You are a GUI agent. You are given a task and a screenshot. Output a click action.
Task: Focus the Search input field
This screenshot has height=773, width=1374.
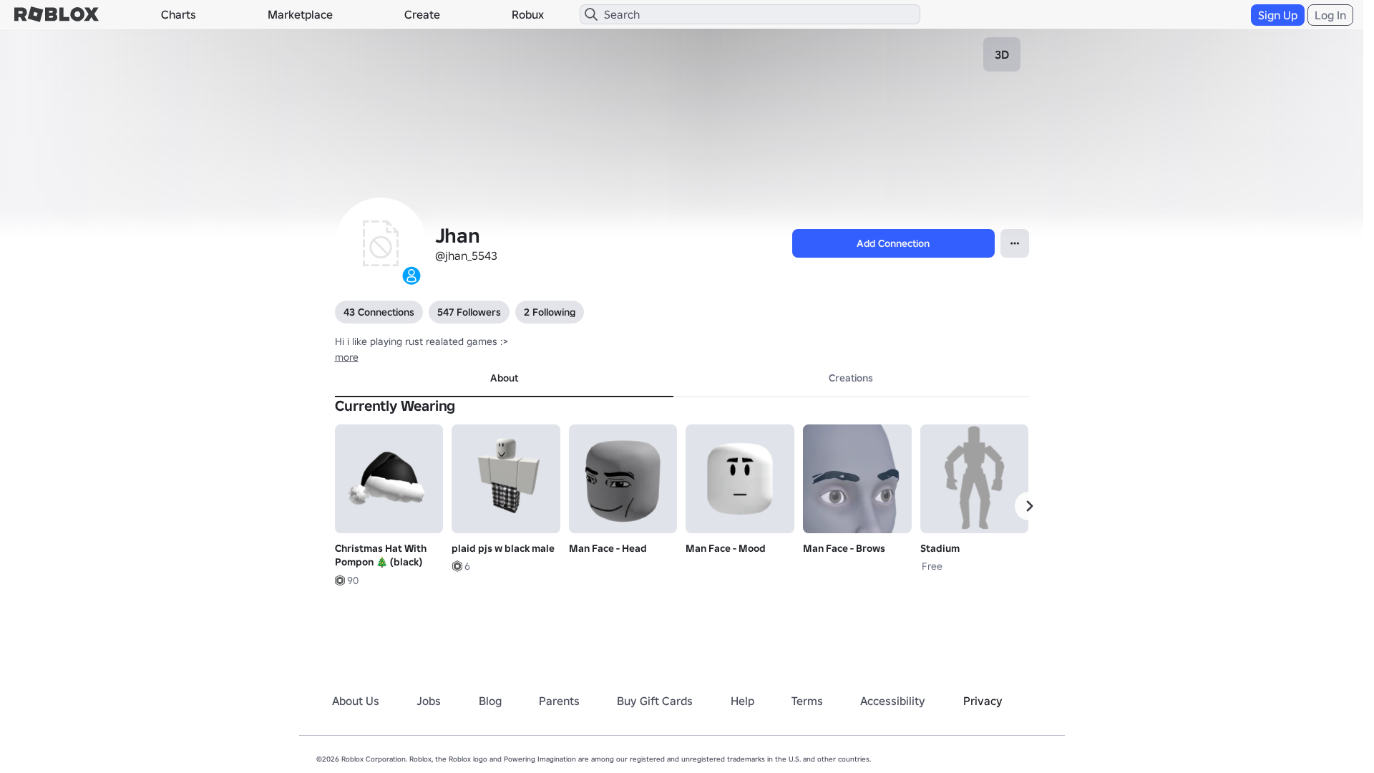[x=749, y=14]
